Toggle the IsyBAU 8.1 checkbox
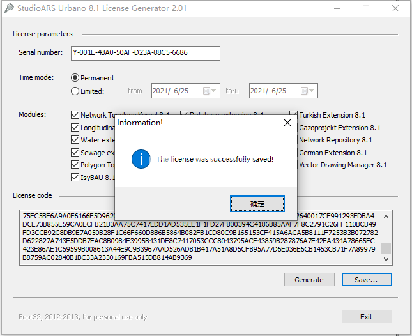The width and height of the screenshot is (412, 336). [75, 178]
